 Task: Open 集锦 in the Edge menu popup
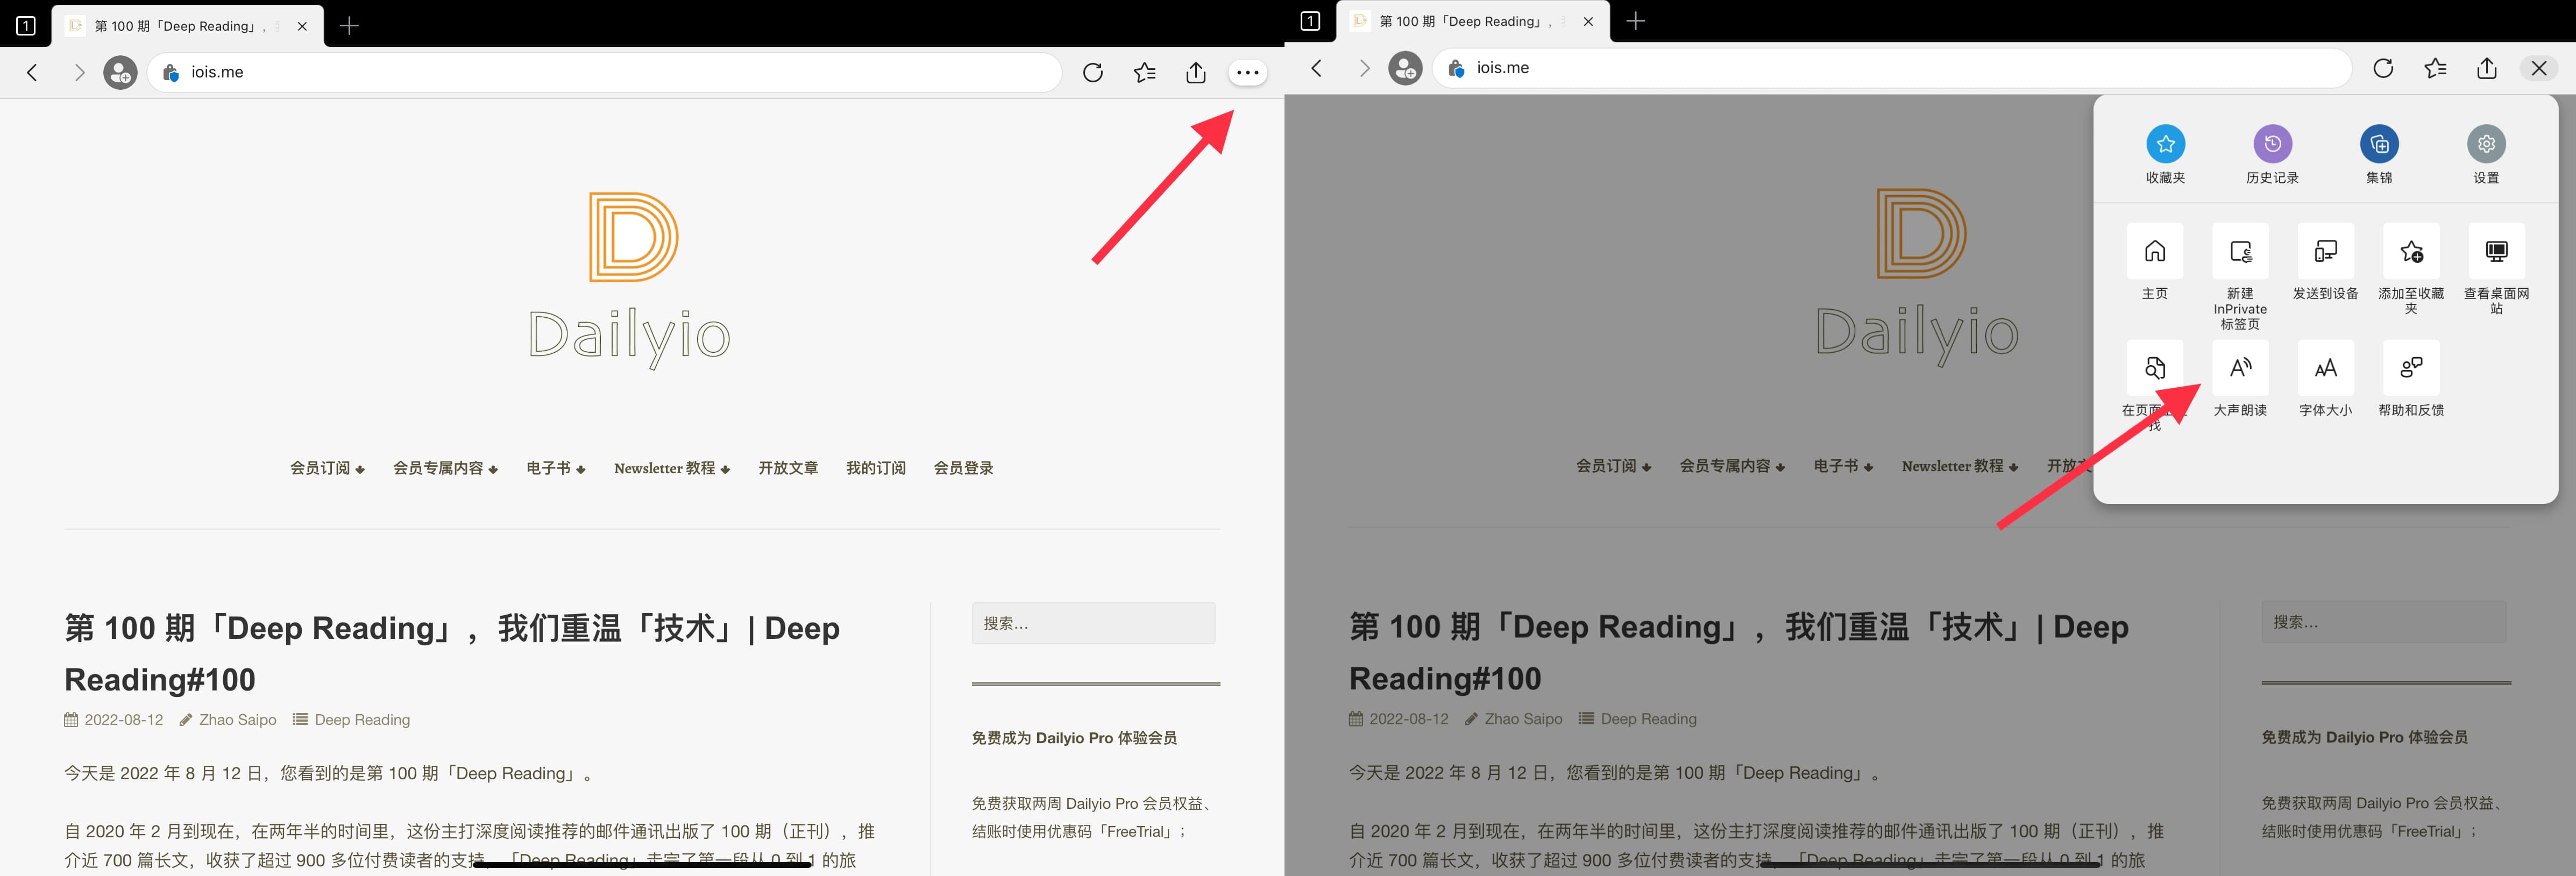click(x=2379, y=155)
